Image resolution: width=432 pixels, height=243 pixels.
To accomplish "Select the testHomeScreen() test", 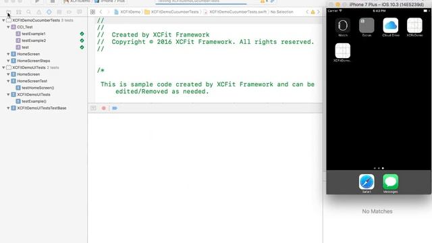I will [38, 88].
